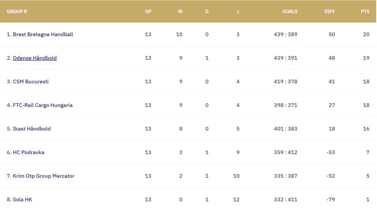
Task: Click Krim's 335 : 387 goals cell
Action: tap(285, 176)
